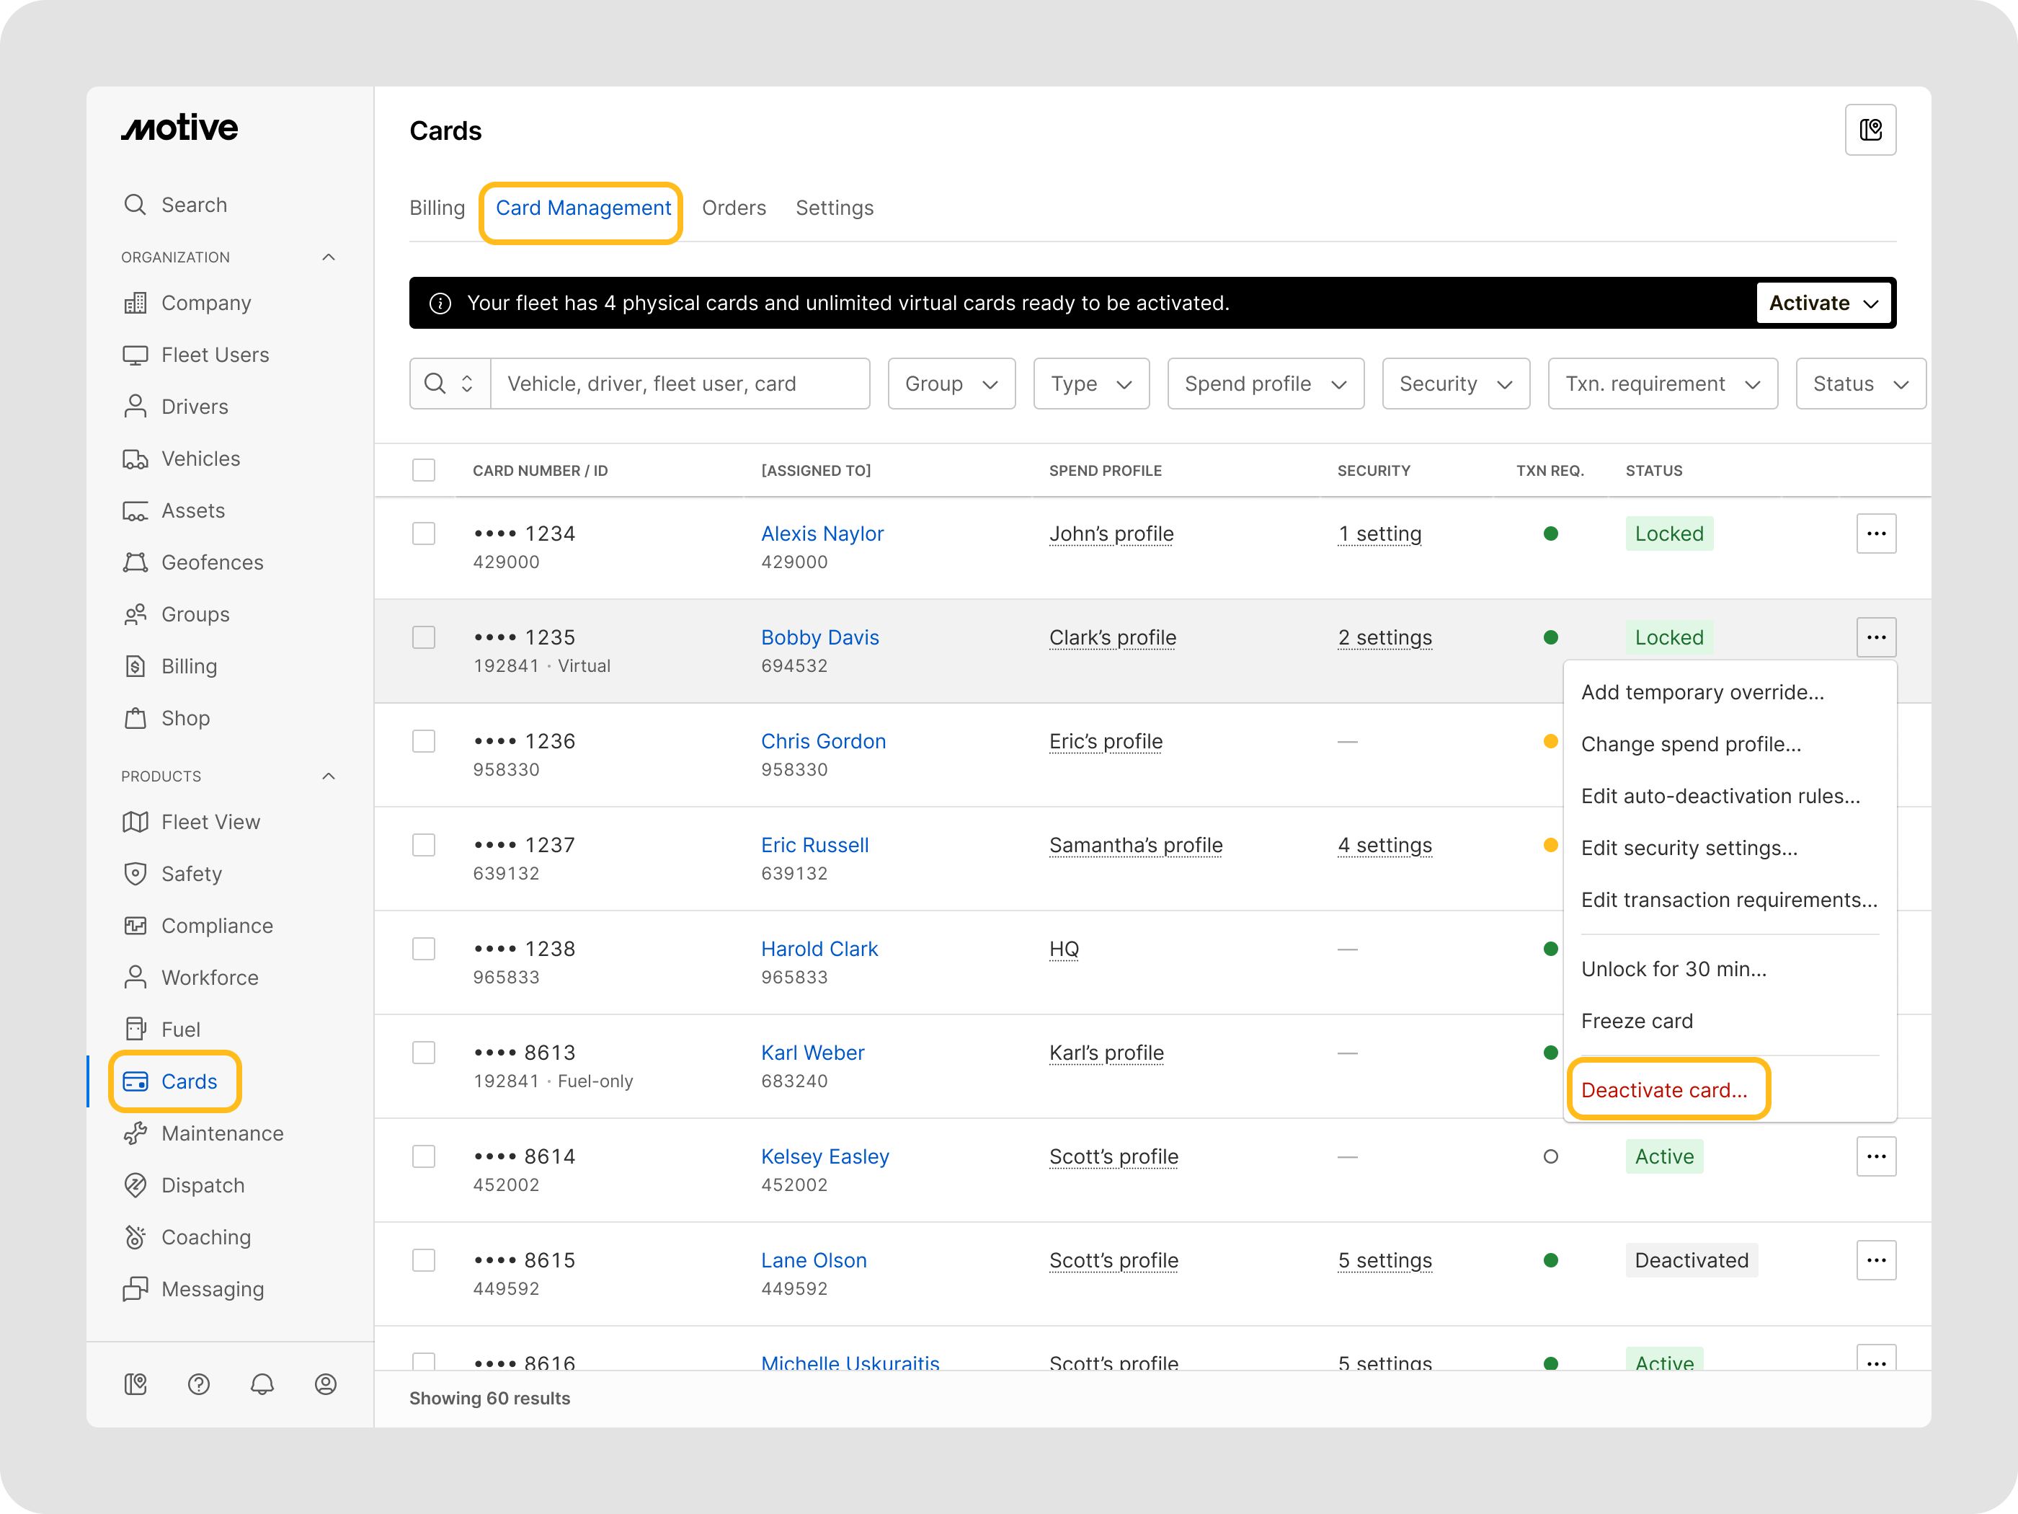Viewport: 2018px width, 1514px height.
Task: Choose Freeze card from context menu
Action: click(1637, 1021)
